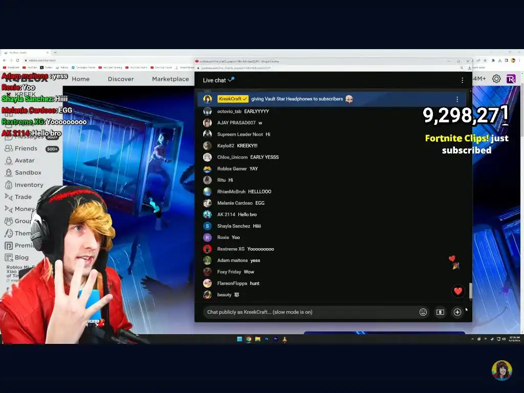Expand the Live chat mode dropdown
This screenshot has width=524, height=393.
pyautogui.click(x=231, y=80)
